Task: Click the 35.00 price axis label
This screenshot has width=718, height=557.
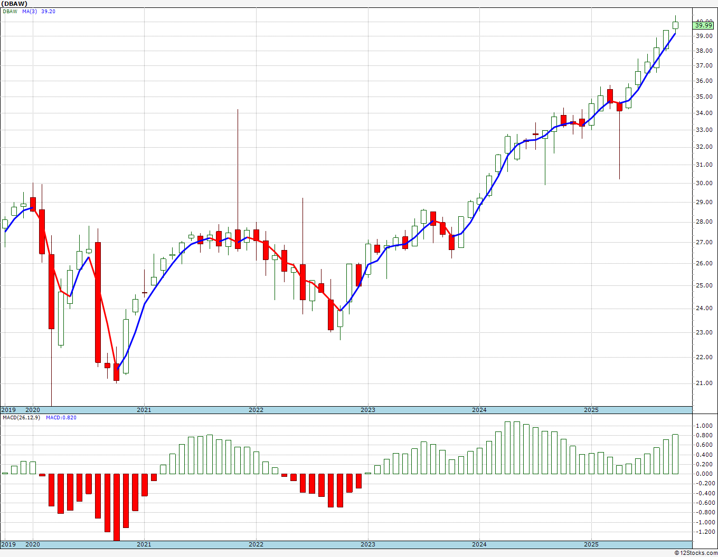Action: pos(704,97)
